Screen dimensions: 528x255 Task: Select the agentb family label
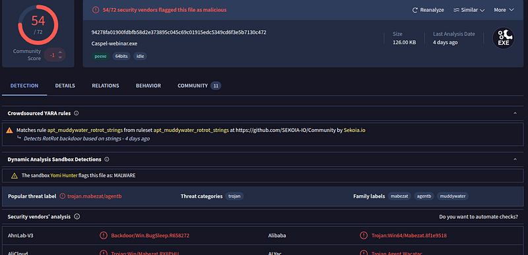point(424,196)
